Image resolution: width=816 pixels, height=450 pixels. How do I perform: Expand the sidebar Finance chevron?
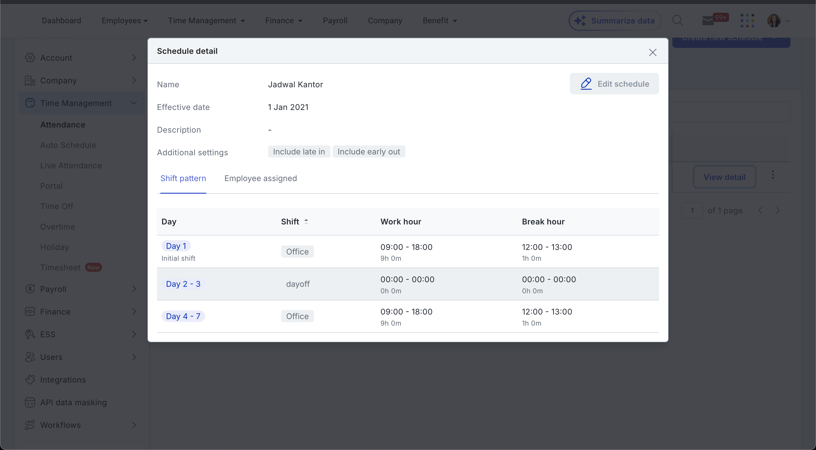pos(134,311)
